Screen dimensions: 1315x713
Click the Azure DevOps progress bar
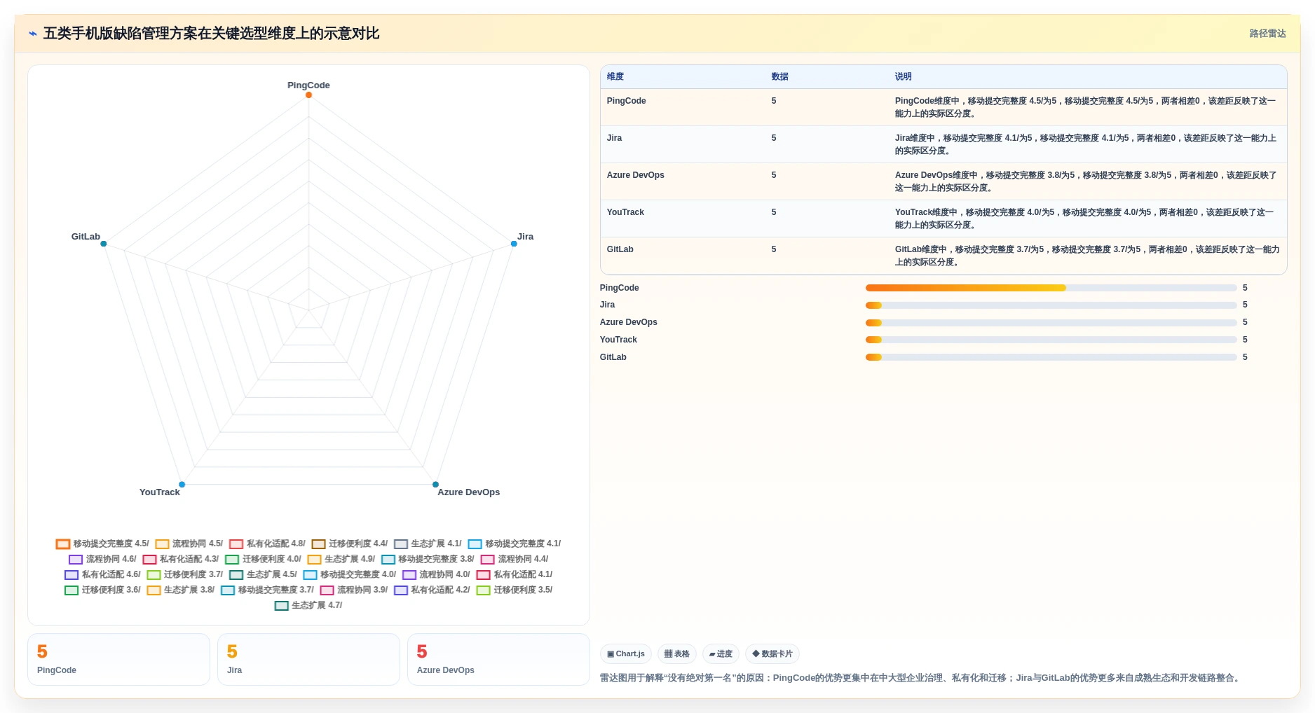coord(1051,323)
